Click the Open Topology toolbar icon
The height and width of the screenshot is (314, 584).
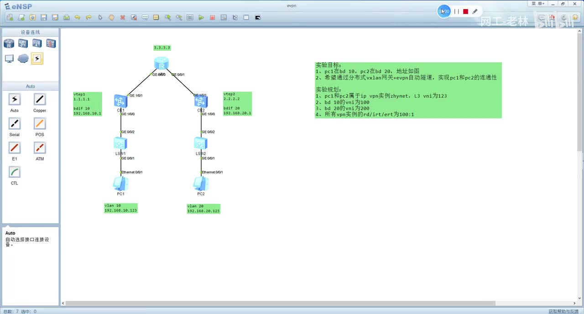click(32, 17)
